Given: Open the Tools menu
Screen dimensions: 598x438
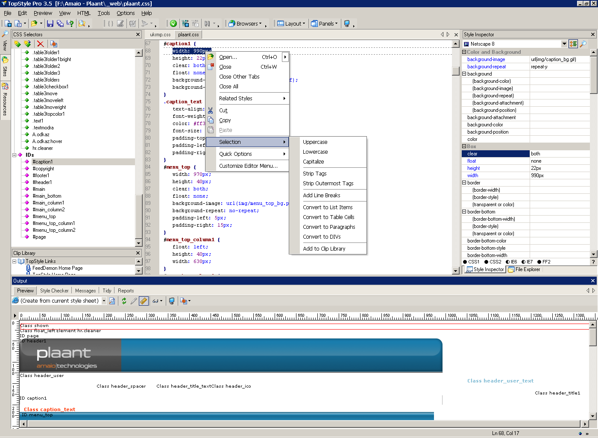Looking at the screenshot, I should tap(104, 13).
